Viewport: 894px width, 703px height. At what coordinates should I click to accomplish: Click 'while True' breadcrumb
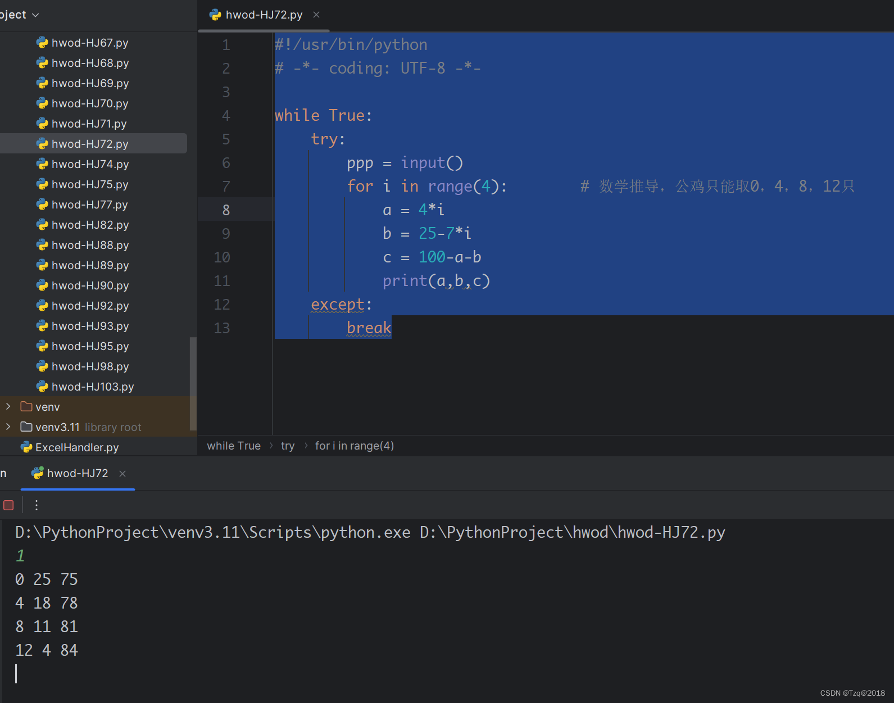tap(234, 446)
